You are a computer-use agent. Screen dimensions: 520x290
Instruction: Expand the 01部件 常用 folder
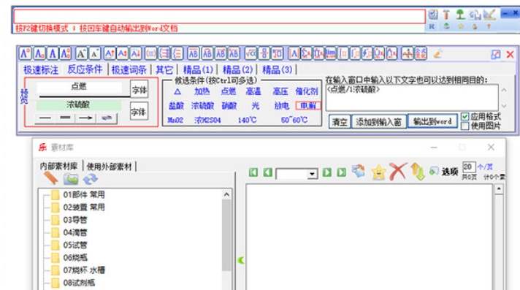83,194
